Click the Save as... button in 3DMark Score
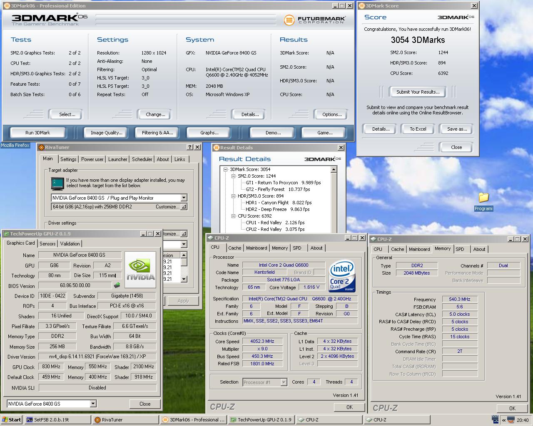Viewport: 533px width, 426px height. pyautogui.click(x=457, y=129)
